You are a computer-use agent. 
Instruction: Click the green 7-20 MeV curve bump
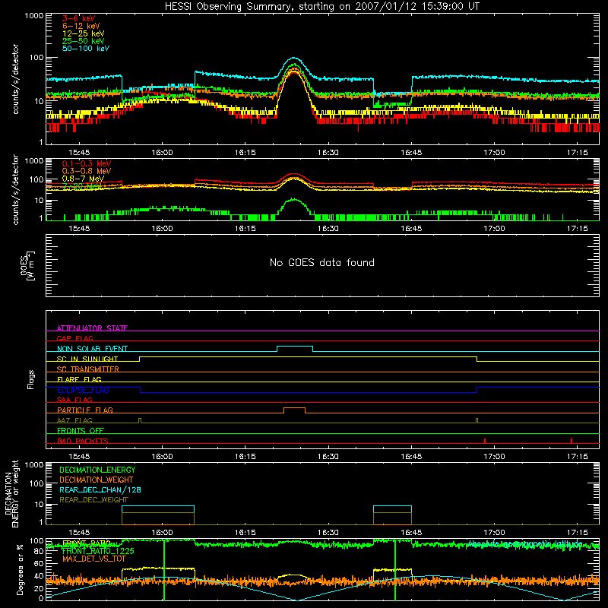tap(294, 200)
